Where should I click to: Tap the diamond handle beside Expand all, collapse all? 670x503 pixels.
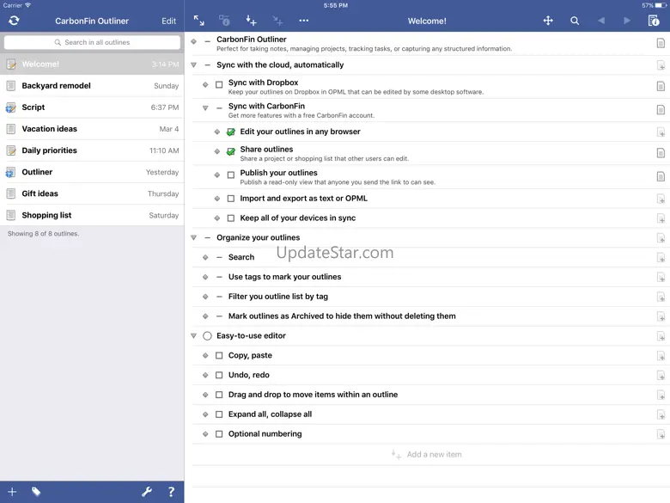pos(205,414)
